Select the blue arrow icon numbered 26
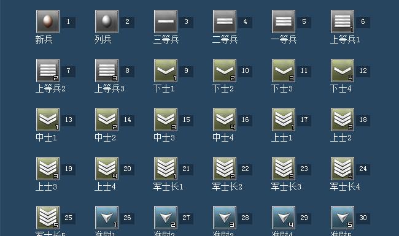Image resolution: width=399 pixels, height=236 pixels. (107, 218)
